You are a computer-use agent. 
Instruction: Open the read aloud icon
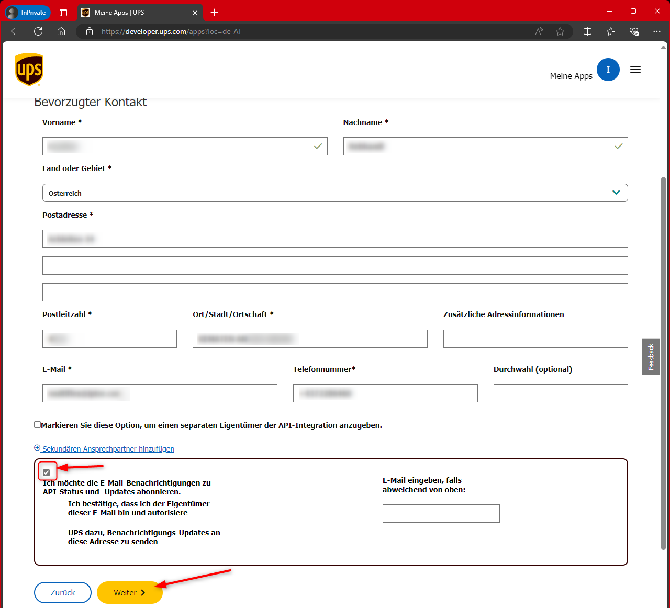pos(539,31)
